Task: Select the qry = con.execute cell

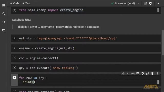Action: click(x=86, y=68)
